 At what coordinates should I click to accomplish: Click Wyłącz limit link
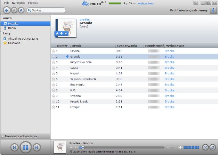pos(146,3)
